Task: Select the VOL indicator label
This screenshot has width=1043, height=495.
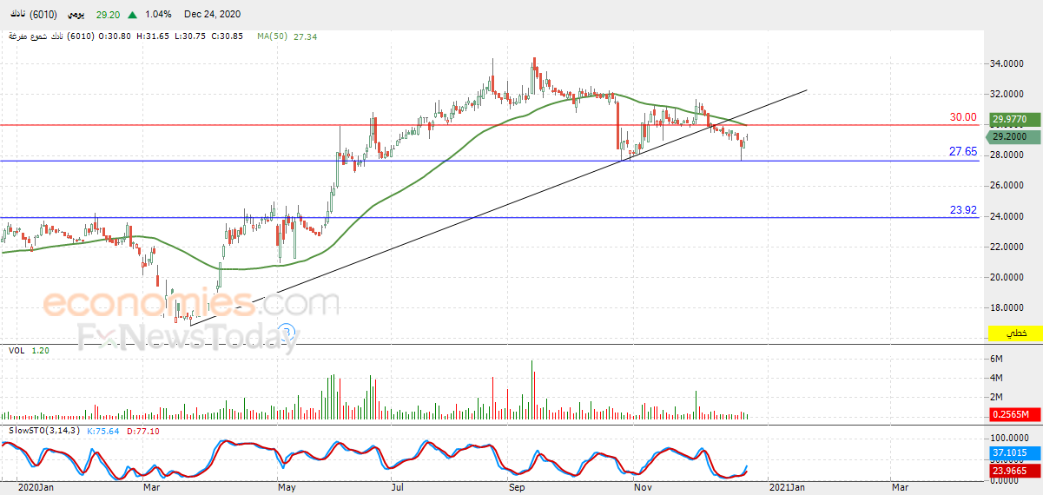Action: (16, 351)
